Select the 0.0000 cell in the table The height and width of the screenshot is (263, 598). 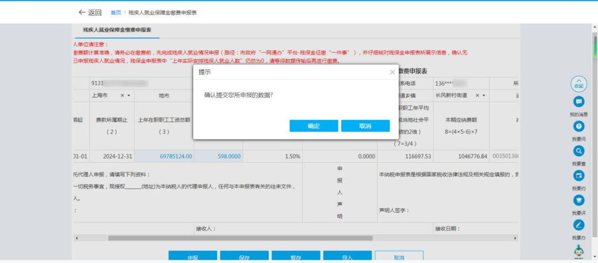[x=340, y=156]
